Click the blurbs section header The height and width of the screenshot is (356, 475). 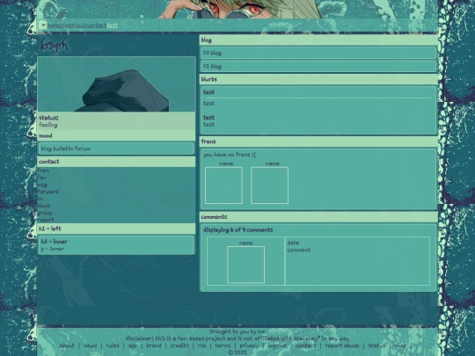pos(318,79)
